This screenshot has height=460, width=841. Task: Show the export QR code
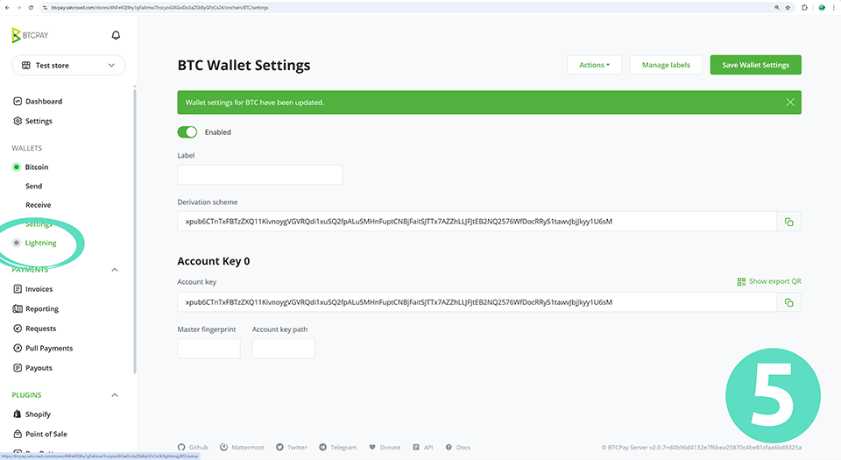[x=769, y=281]
